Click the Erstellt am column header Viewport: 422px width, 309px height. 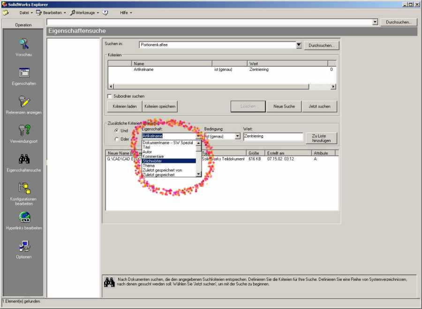pos(288,153)
